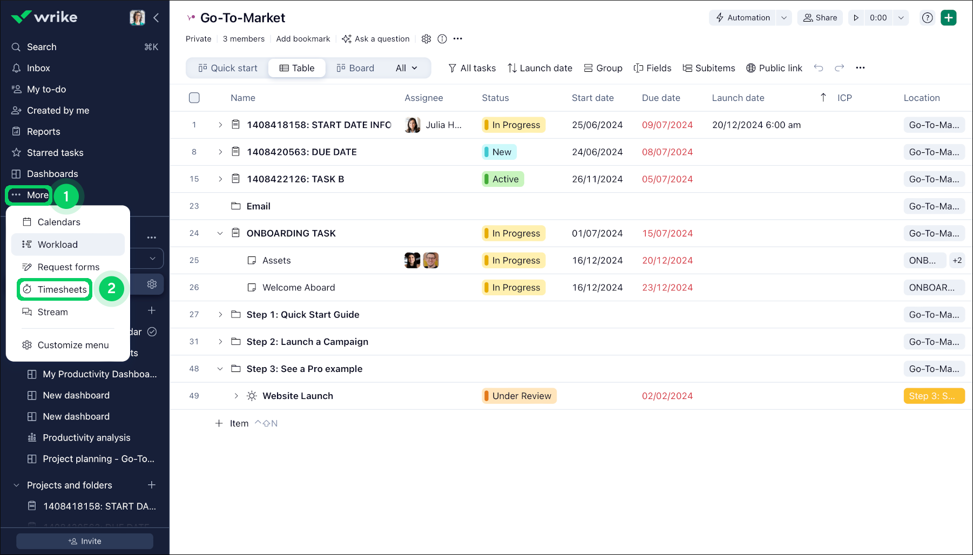Click the Share button

pos(820,18)
